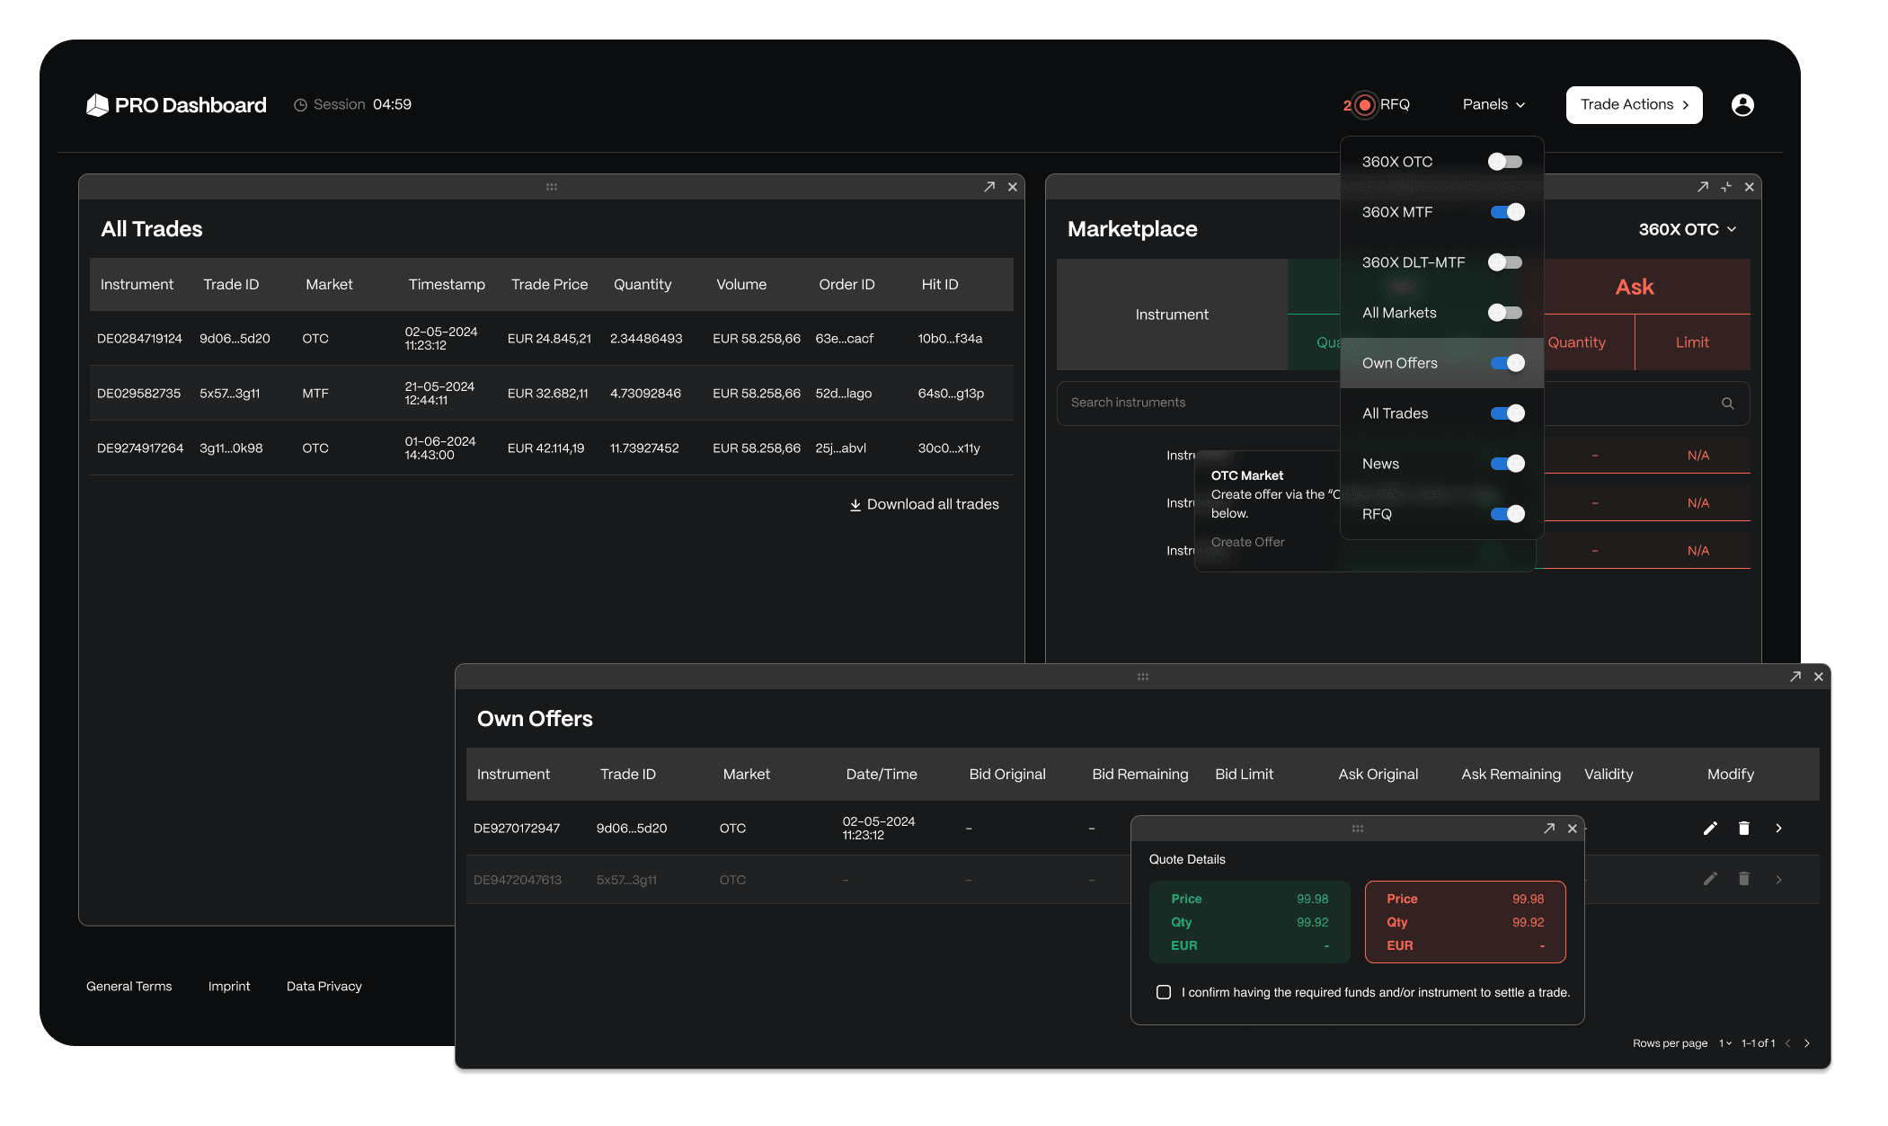
Task: Open the rows per page dropdown
Action: tap(1725, 1043)
